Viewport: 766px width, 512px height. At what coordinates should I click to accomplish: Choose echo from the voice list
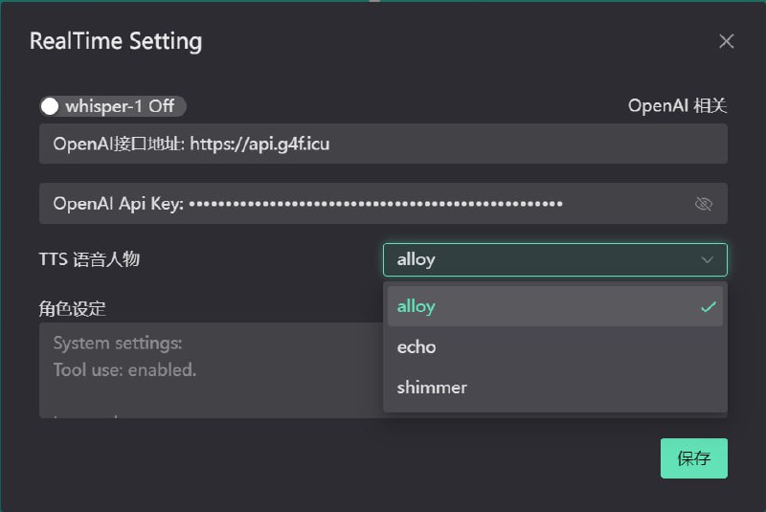[555, 347]
